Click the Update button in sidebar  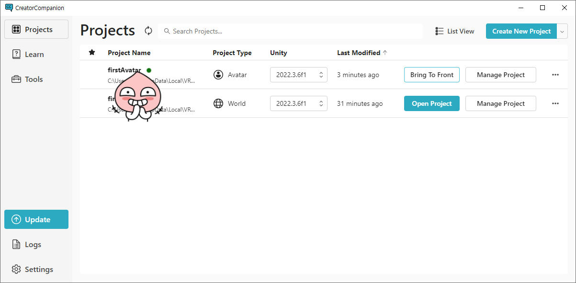36,219
